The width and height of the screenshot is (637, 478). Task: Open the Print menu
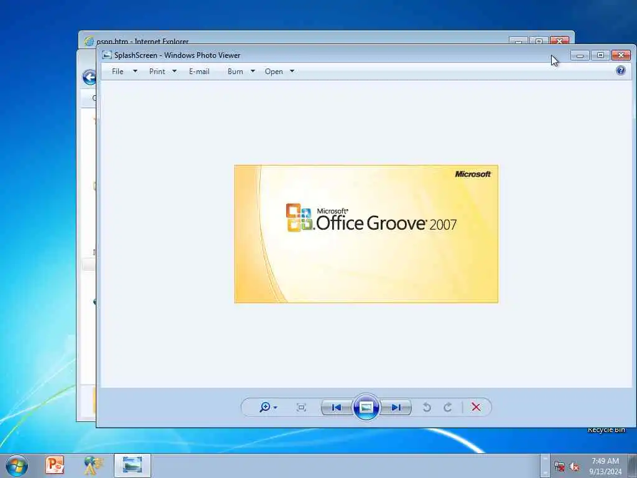point(157,72)
